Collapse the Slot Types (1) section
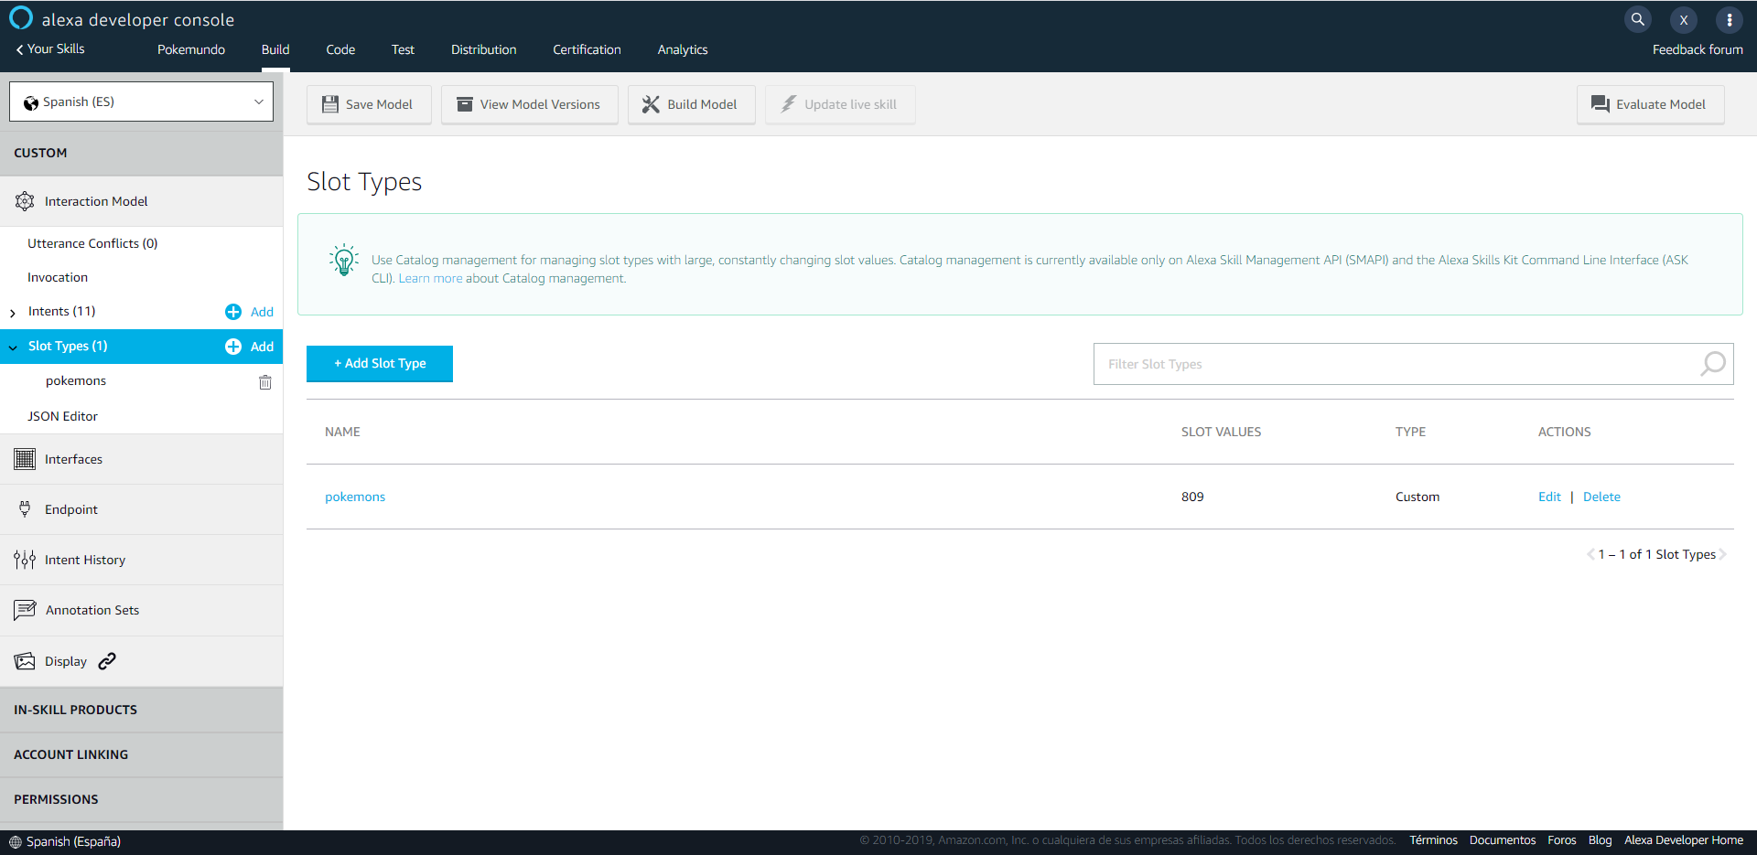1757x855 pixels. click(13, 347)
